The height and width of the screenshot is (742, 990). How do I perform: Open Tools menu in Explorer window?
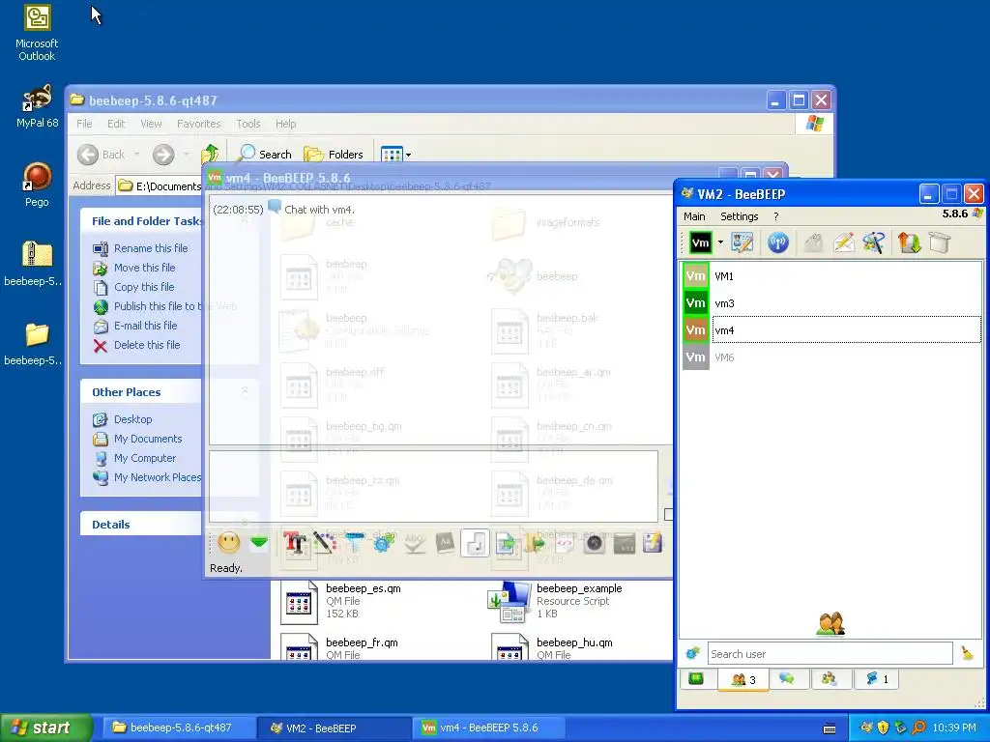[248, 124]
